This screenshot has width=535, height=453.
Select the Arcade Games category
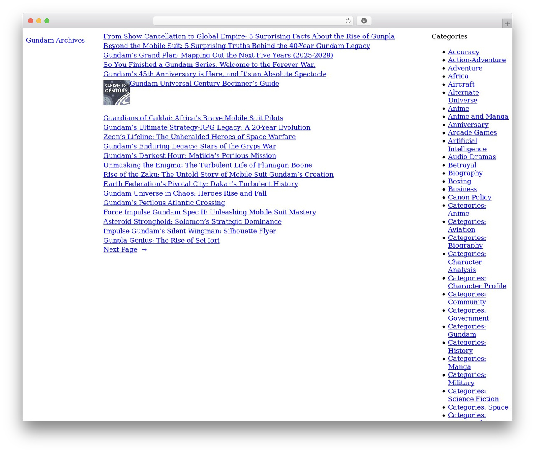[472, 132]
